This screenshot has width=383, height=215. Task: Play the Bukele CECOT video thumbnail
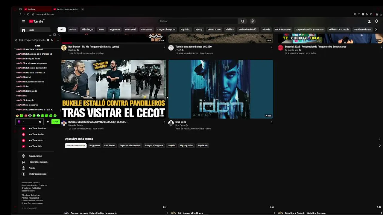(113, 89)
